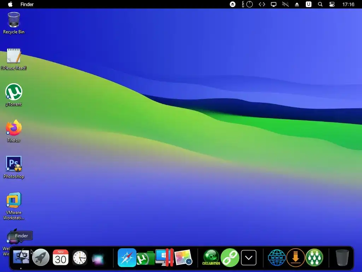362x272 pixels.
Task: Open the green people group icon
Action: tap(314, 257)
